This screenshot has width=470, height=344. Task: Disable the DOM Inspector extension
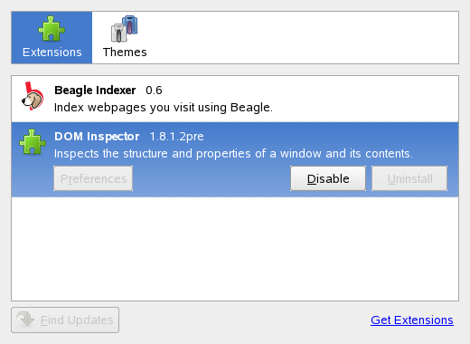(328, 178)
